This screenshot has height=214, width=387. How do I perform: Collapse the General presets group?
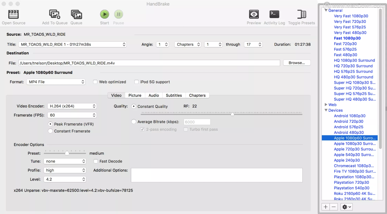coord(326,11)
